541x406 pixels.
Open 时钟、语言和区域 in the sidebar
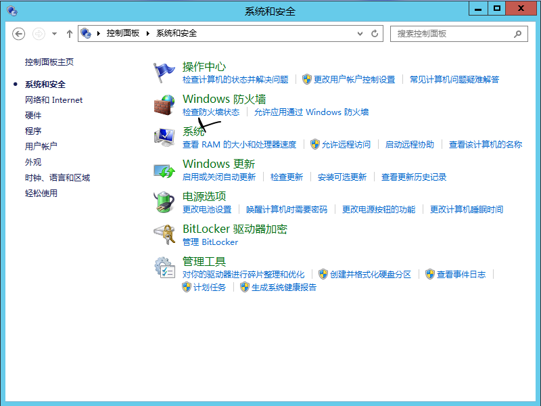pos(57,178)
